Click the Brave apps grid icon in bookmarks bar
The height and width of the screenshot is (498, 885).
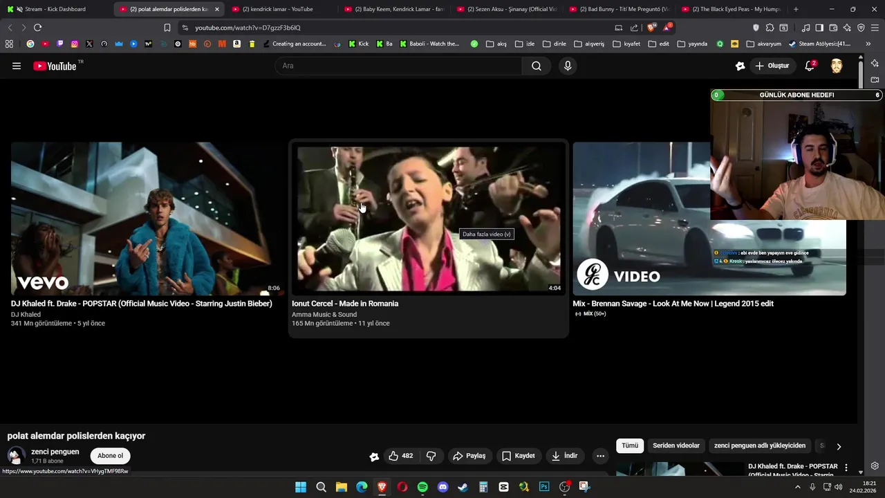point(9,44)
